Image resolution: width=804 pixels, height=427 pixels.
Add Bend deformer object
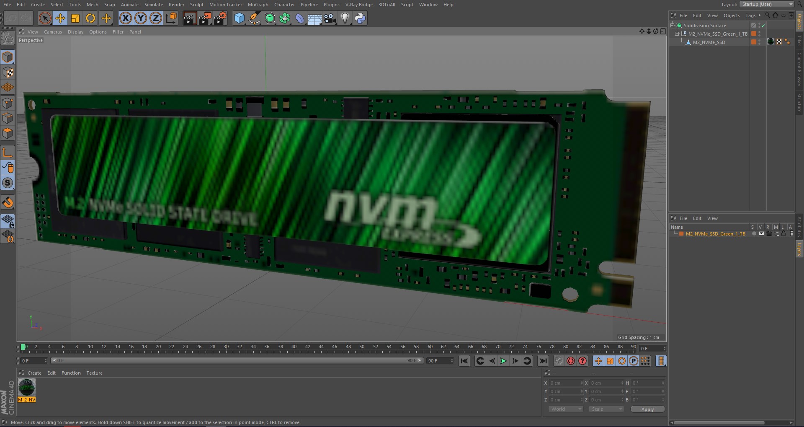click(300, 18)
